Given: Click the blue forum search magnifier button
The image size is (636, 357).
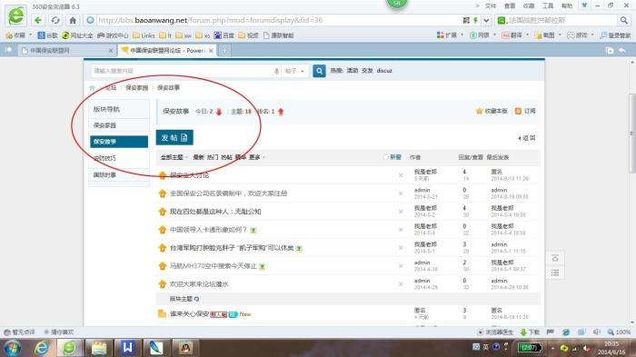Looking at the screenshot, I should (319, 71).
